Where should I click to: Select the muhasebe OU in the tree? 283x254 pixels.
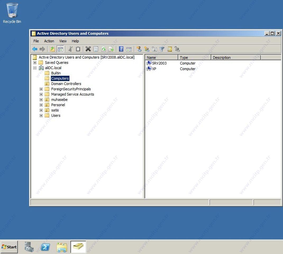coord(60,100)
